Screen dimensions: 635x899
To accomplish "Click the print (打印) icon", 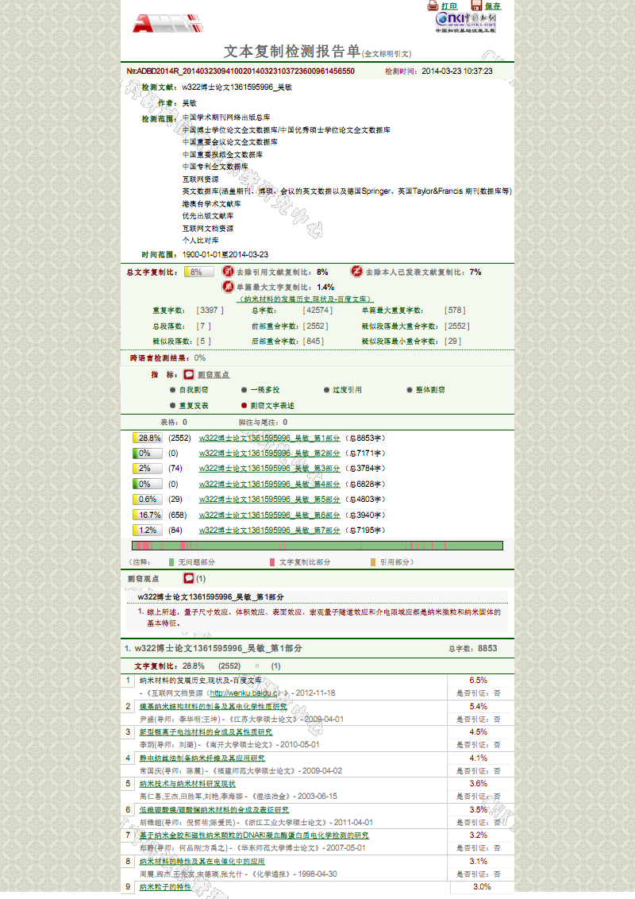I will (x=433, y=6).
